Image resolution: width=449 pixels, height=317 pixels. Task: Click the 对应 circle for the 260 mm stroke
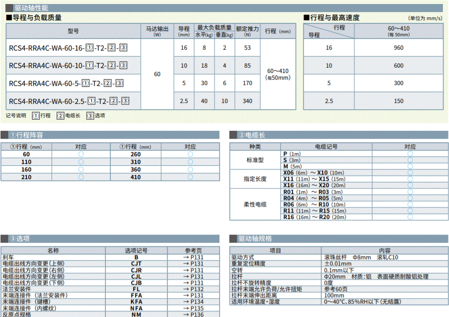point(190,154)
